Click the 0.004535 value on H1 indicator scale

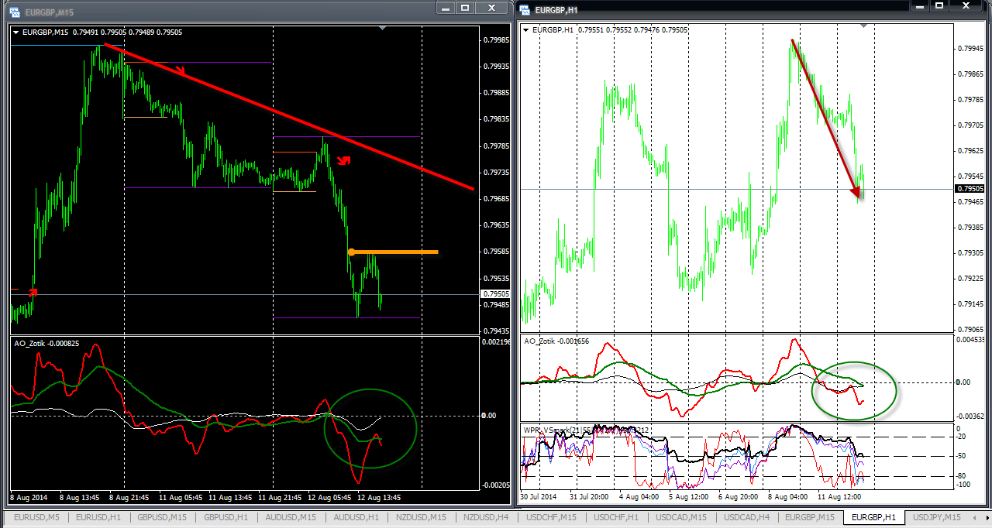(x=972, y=339)
